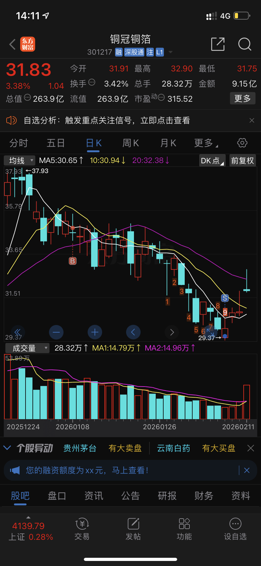Open 贵州茅台 in 个股异动 ticker

click(80, 448)
